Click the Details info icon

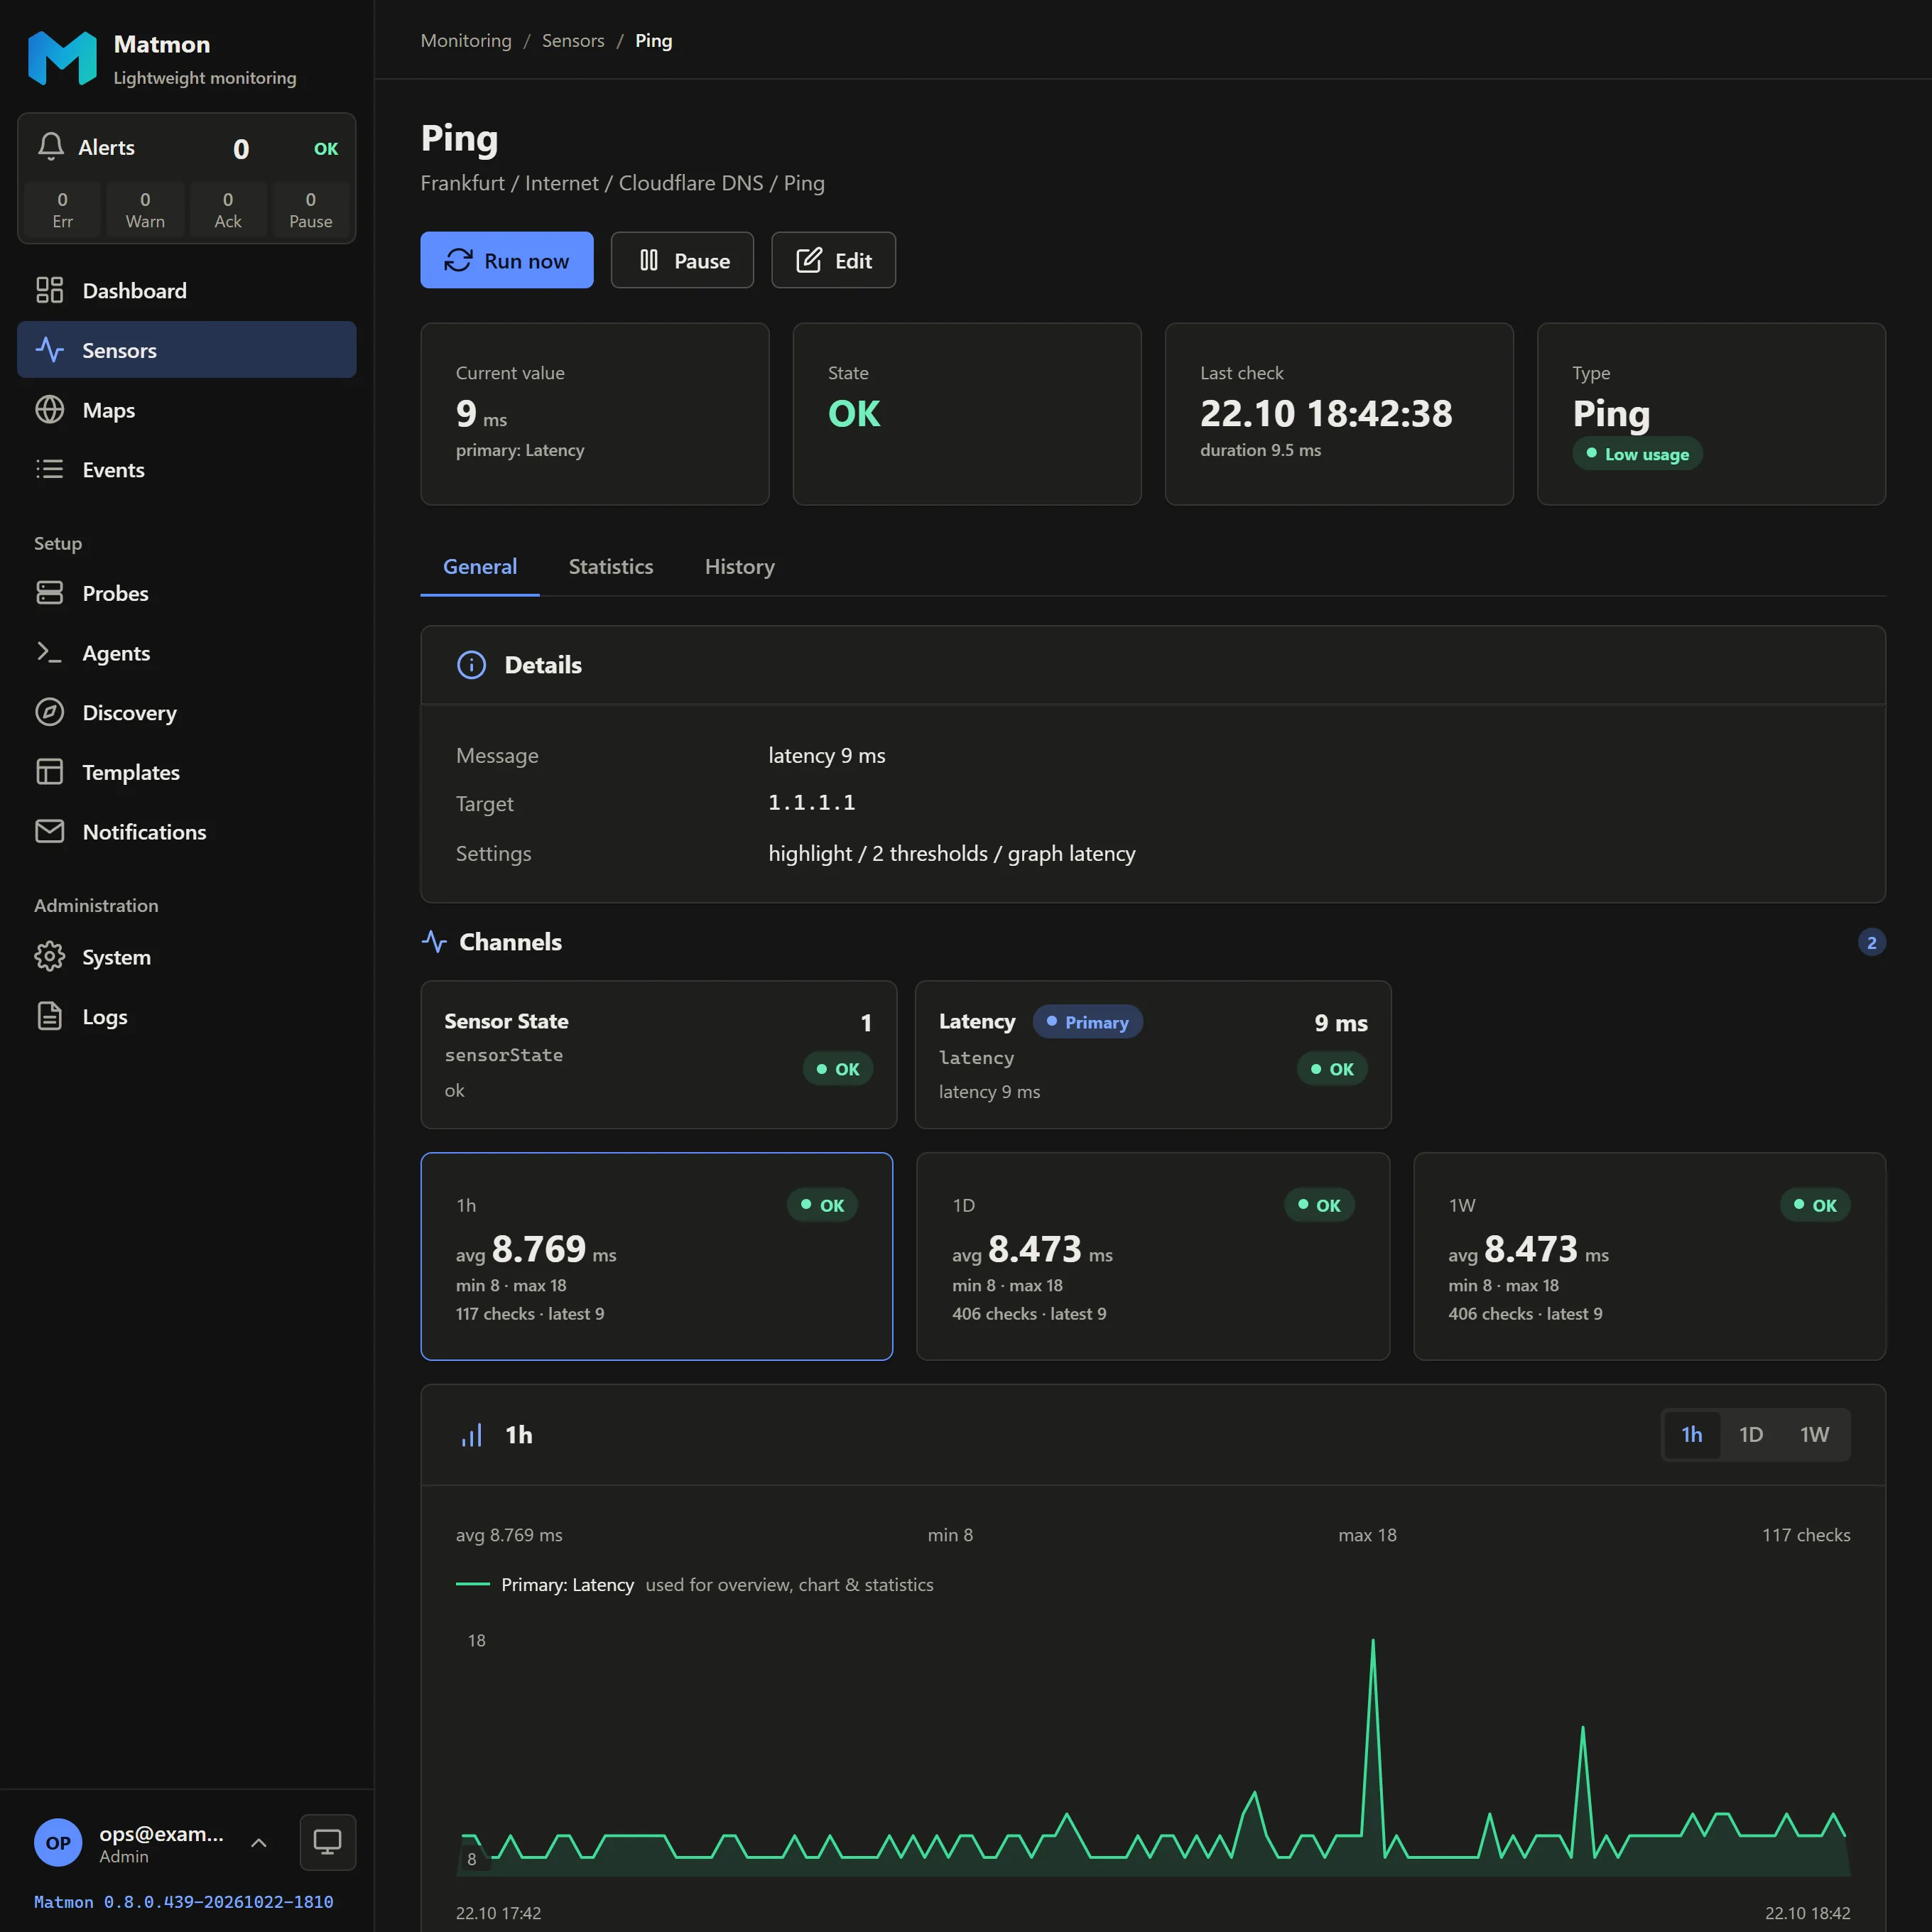pyautogui.click(x=471, y=665)
